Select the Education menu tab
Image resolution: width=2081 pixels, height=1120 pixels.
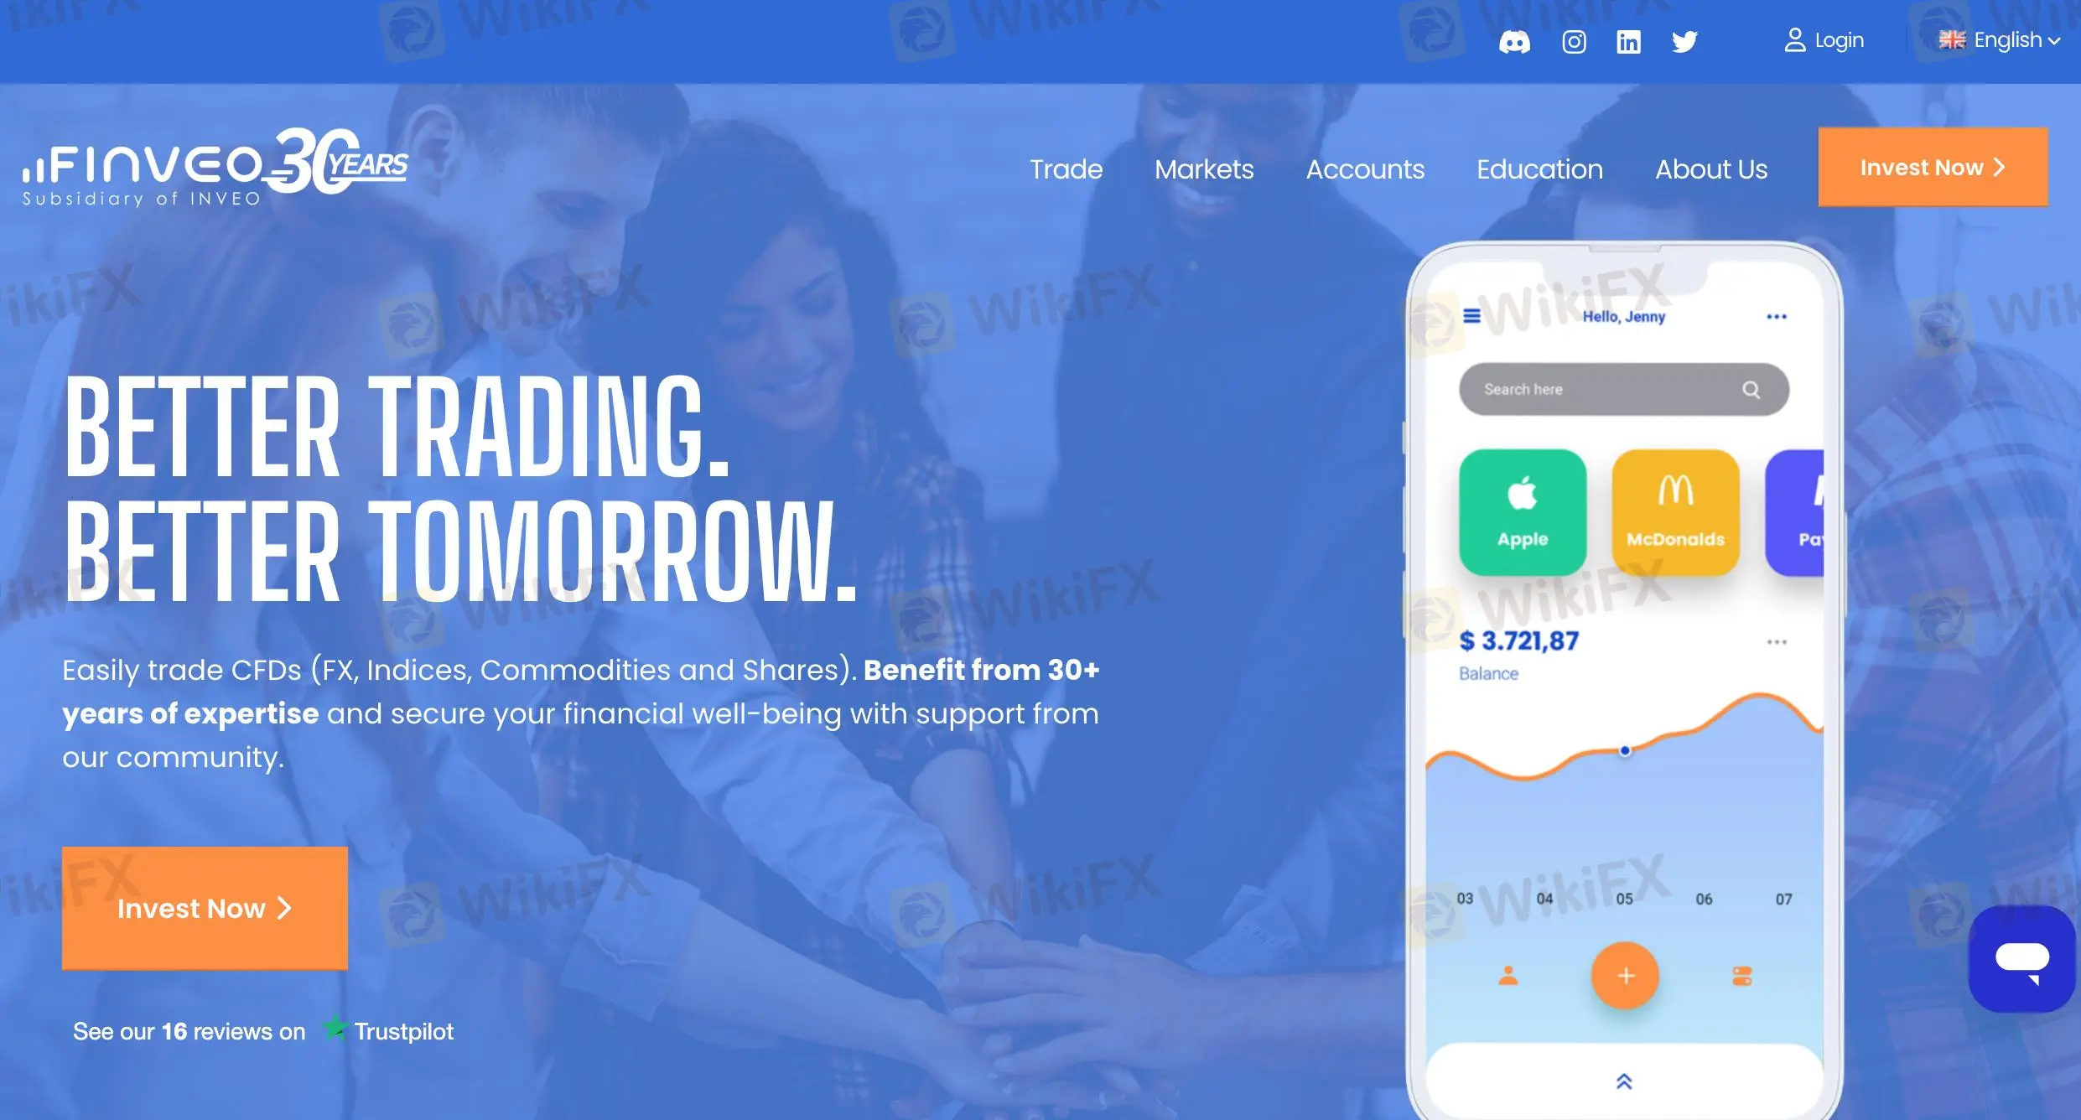click(x=1540, y=169)
